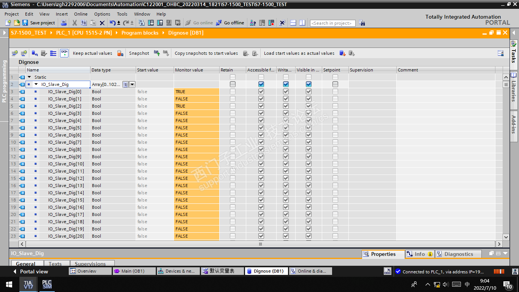This screenshot has height=292, width=519.
Task: Toggle Accessible from HMI checkbox for IO_Slave_Dig array
Action: tap(261, 84)
